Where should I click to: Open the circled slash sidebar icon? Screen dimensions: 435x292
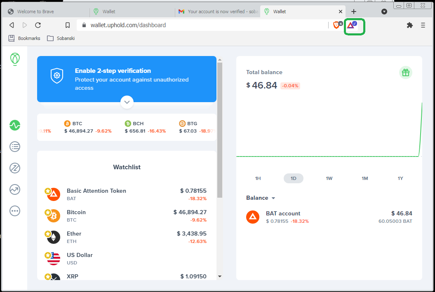coord(15,168)
